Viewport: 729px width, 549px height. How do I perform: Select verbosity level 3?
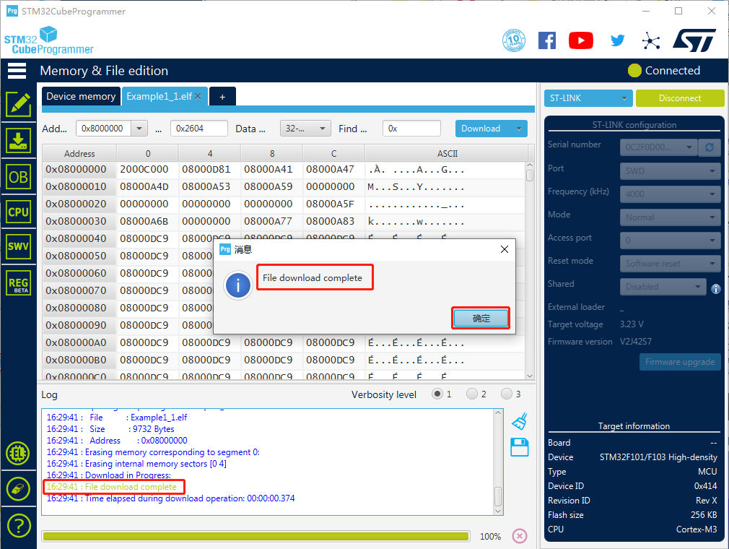pyautogui.click(x=506, y=394)
